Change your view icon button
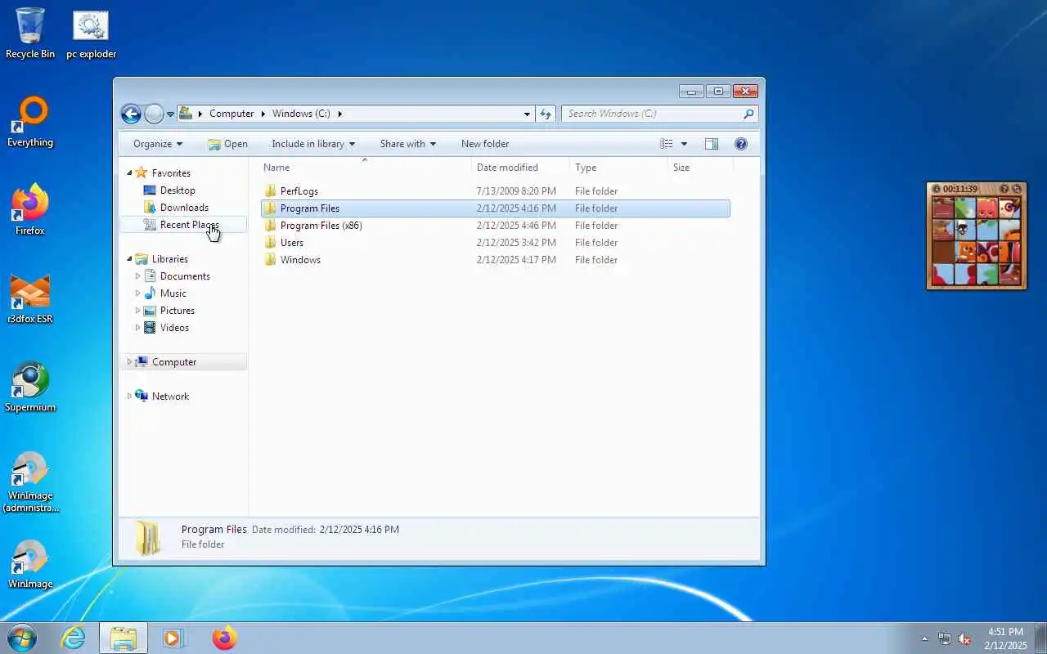Viewport: 1047px width, 654px height. 667,144
